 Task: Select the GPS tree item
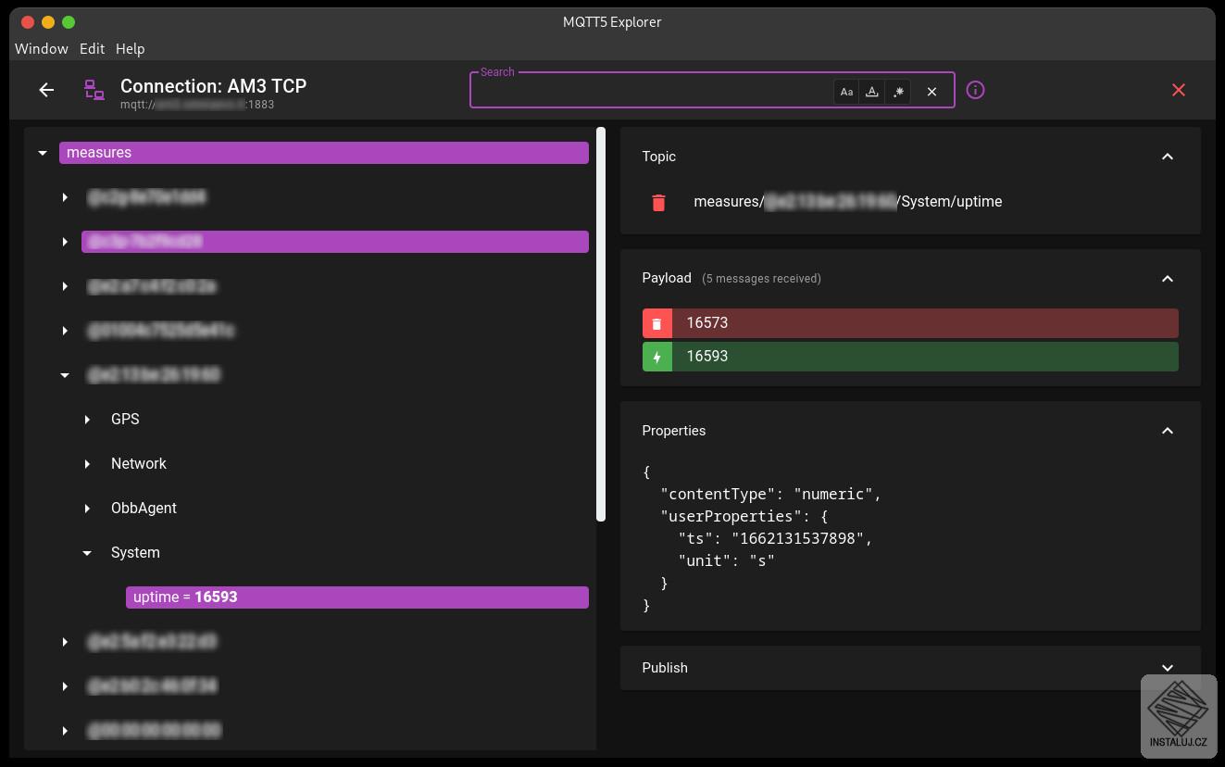coord(125,420)
